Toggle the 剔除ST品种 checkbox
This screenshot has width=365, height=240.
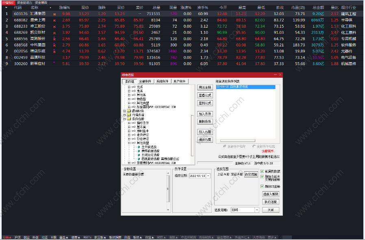(x=262, y=186)
